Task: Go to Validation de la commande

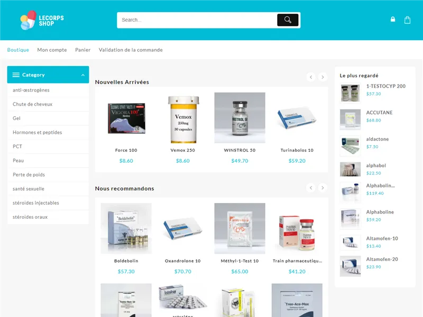Action: [x=130, y=50]
